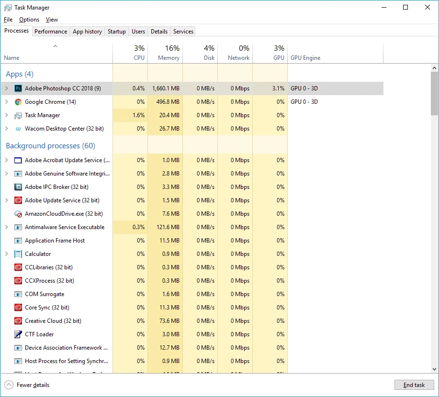Expand the Adobe Update Service entry
This screenshot has height=397, width=439.
(x=6, y=200)
